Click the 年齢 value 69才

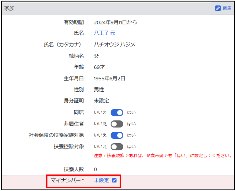click(x=99, y=67)
